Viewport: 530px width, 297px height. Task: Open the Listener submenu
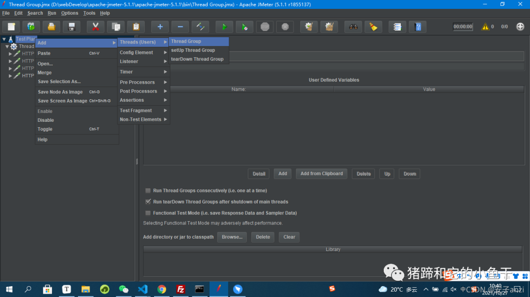click(x=143, y=61)
